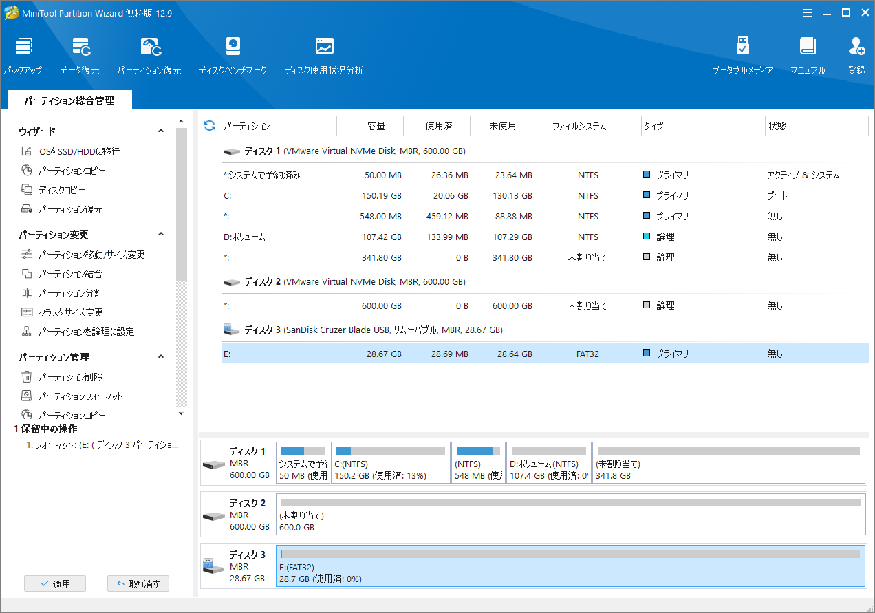875x613 pixels.
Task: Click ディスク 2 drive icon in disk map
Action: pyautogui.click(x=213, y=516)
